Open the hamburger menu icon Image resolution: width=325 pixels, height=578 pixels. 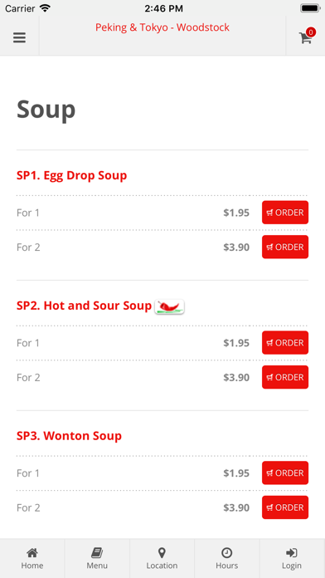tap(20, 37)
